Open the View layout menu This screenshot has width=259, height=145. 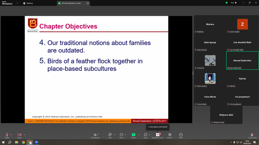pyautogui.click(x=234, y=3)
